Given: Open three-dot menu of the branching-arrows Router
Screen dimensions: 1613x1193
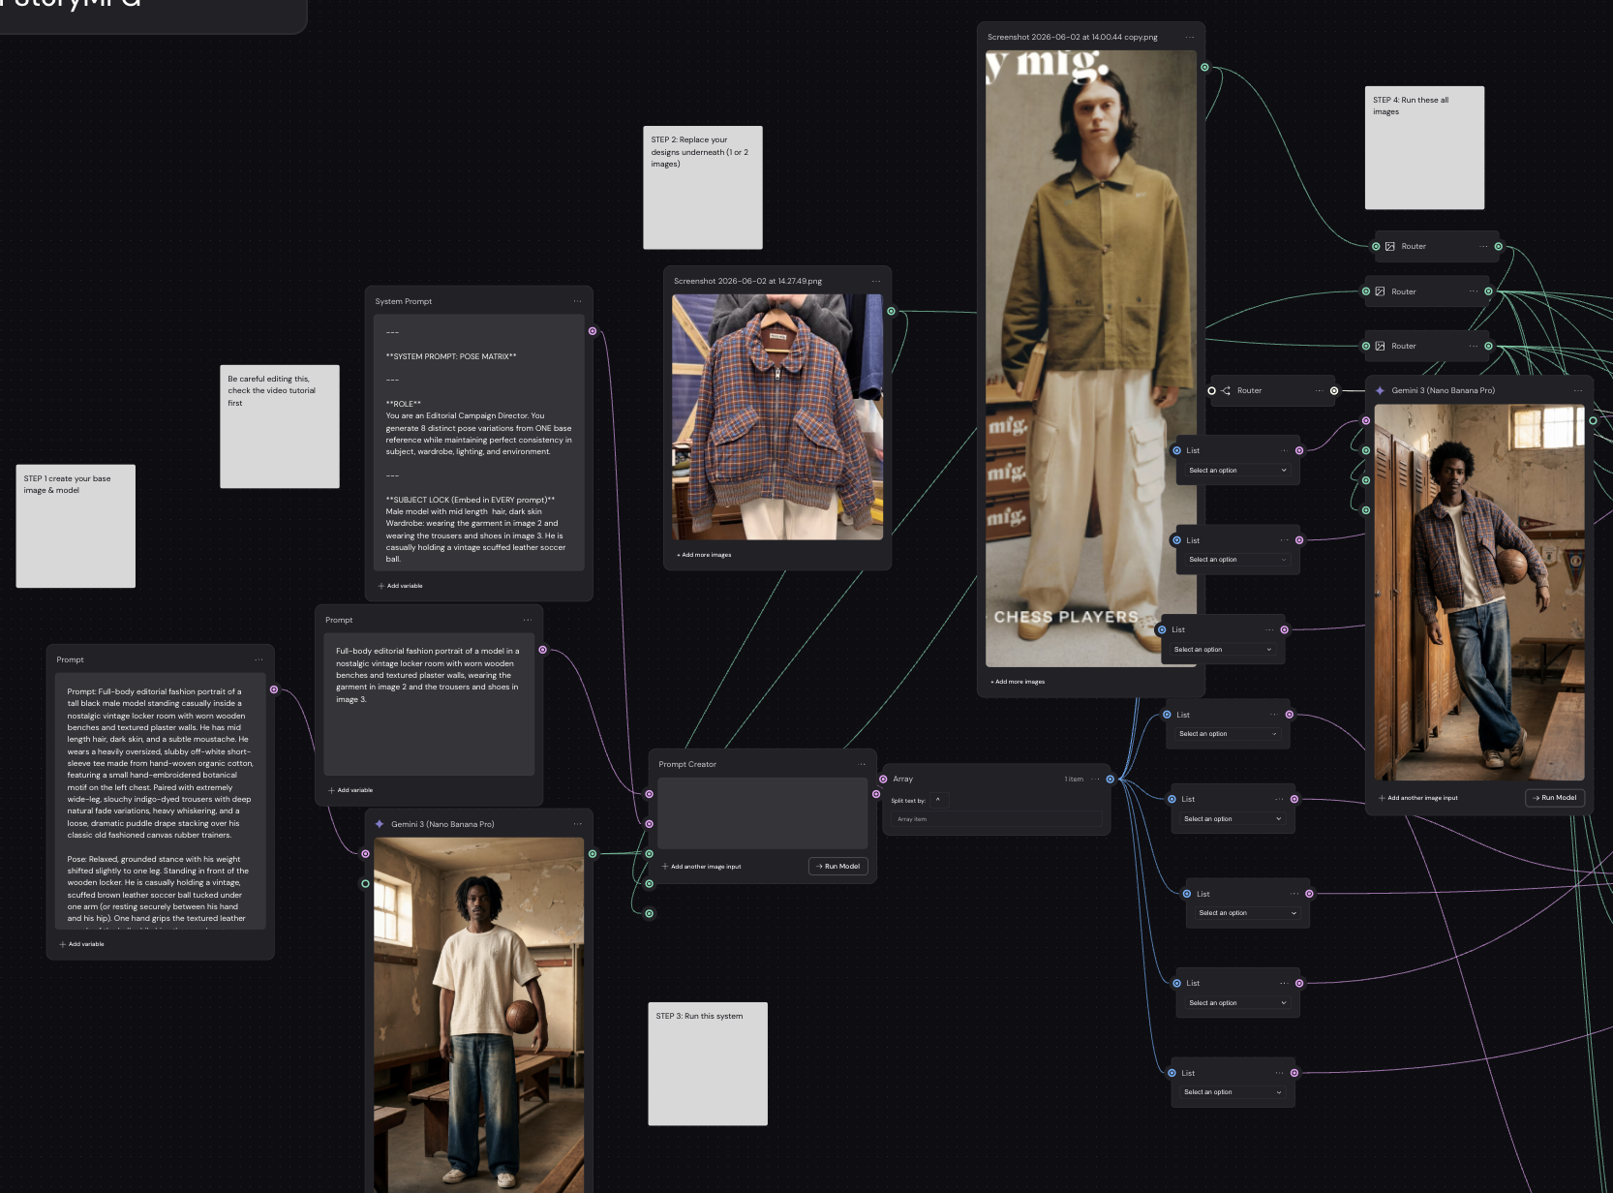Looking at the screenshot, I should [1319, 390].
